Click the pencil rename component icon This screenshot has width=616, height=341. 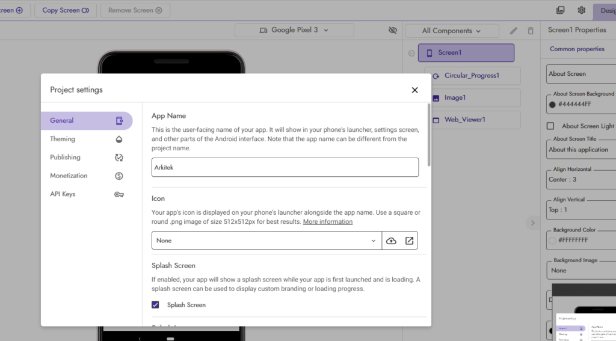[513, 31]
